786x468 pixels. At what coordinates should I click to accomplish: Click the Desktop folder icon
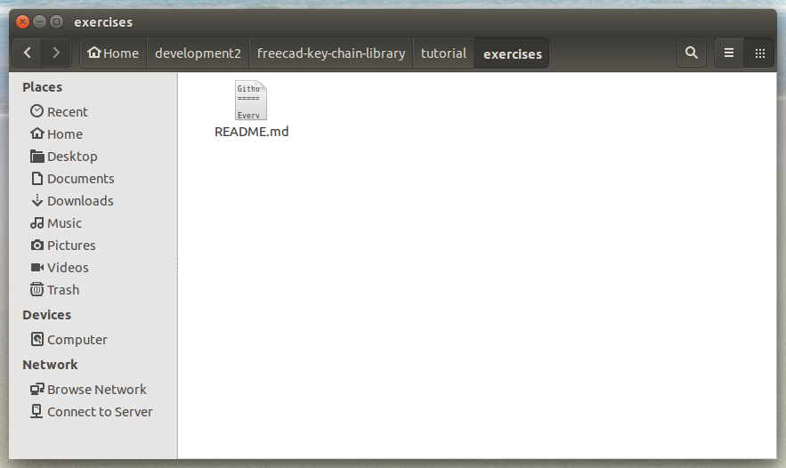[36, 156]
